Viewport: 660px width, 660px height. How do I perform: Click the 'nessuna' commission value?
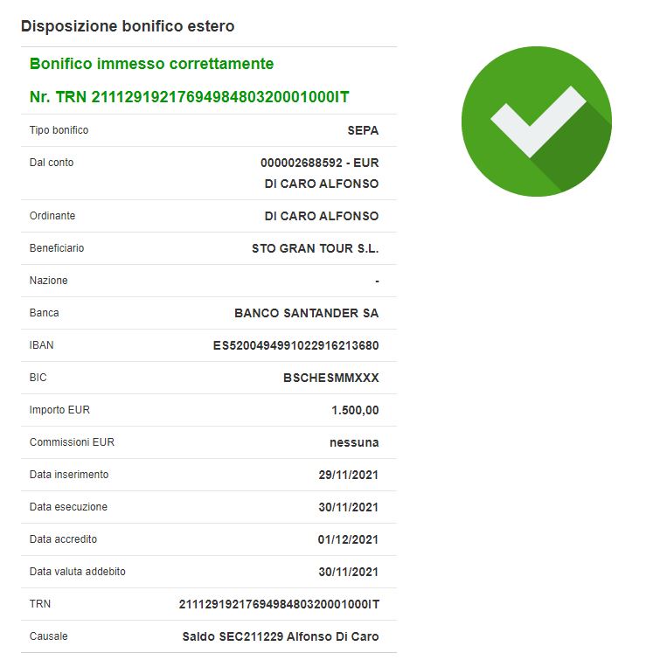354,442
